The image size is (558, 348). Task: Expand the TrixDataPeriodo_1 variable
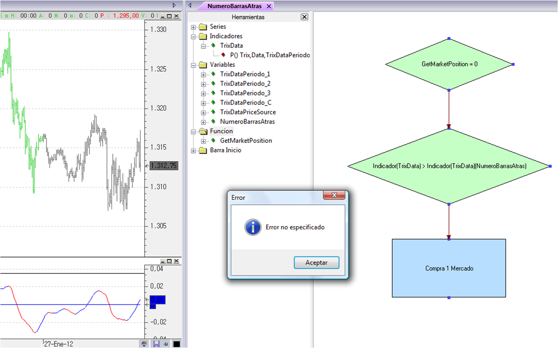pyautogui.click(x=203, y=74)
